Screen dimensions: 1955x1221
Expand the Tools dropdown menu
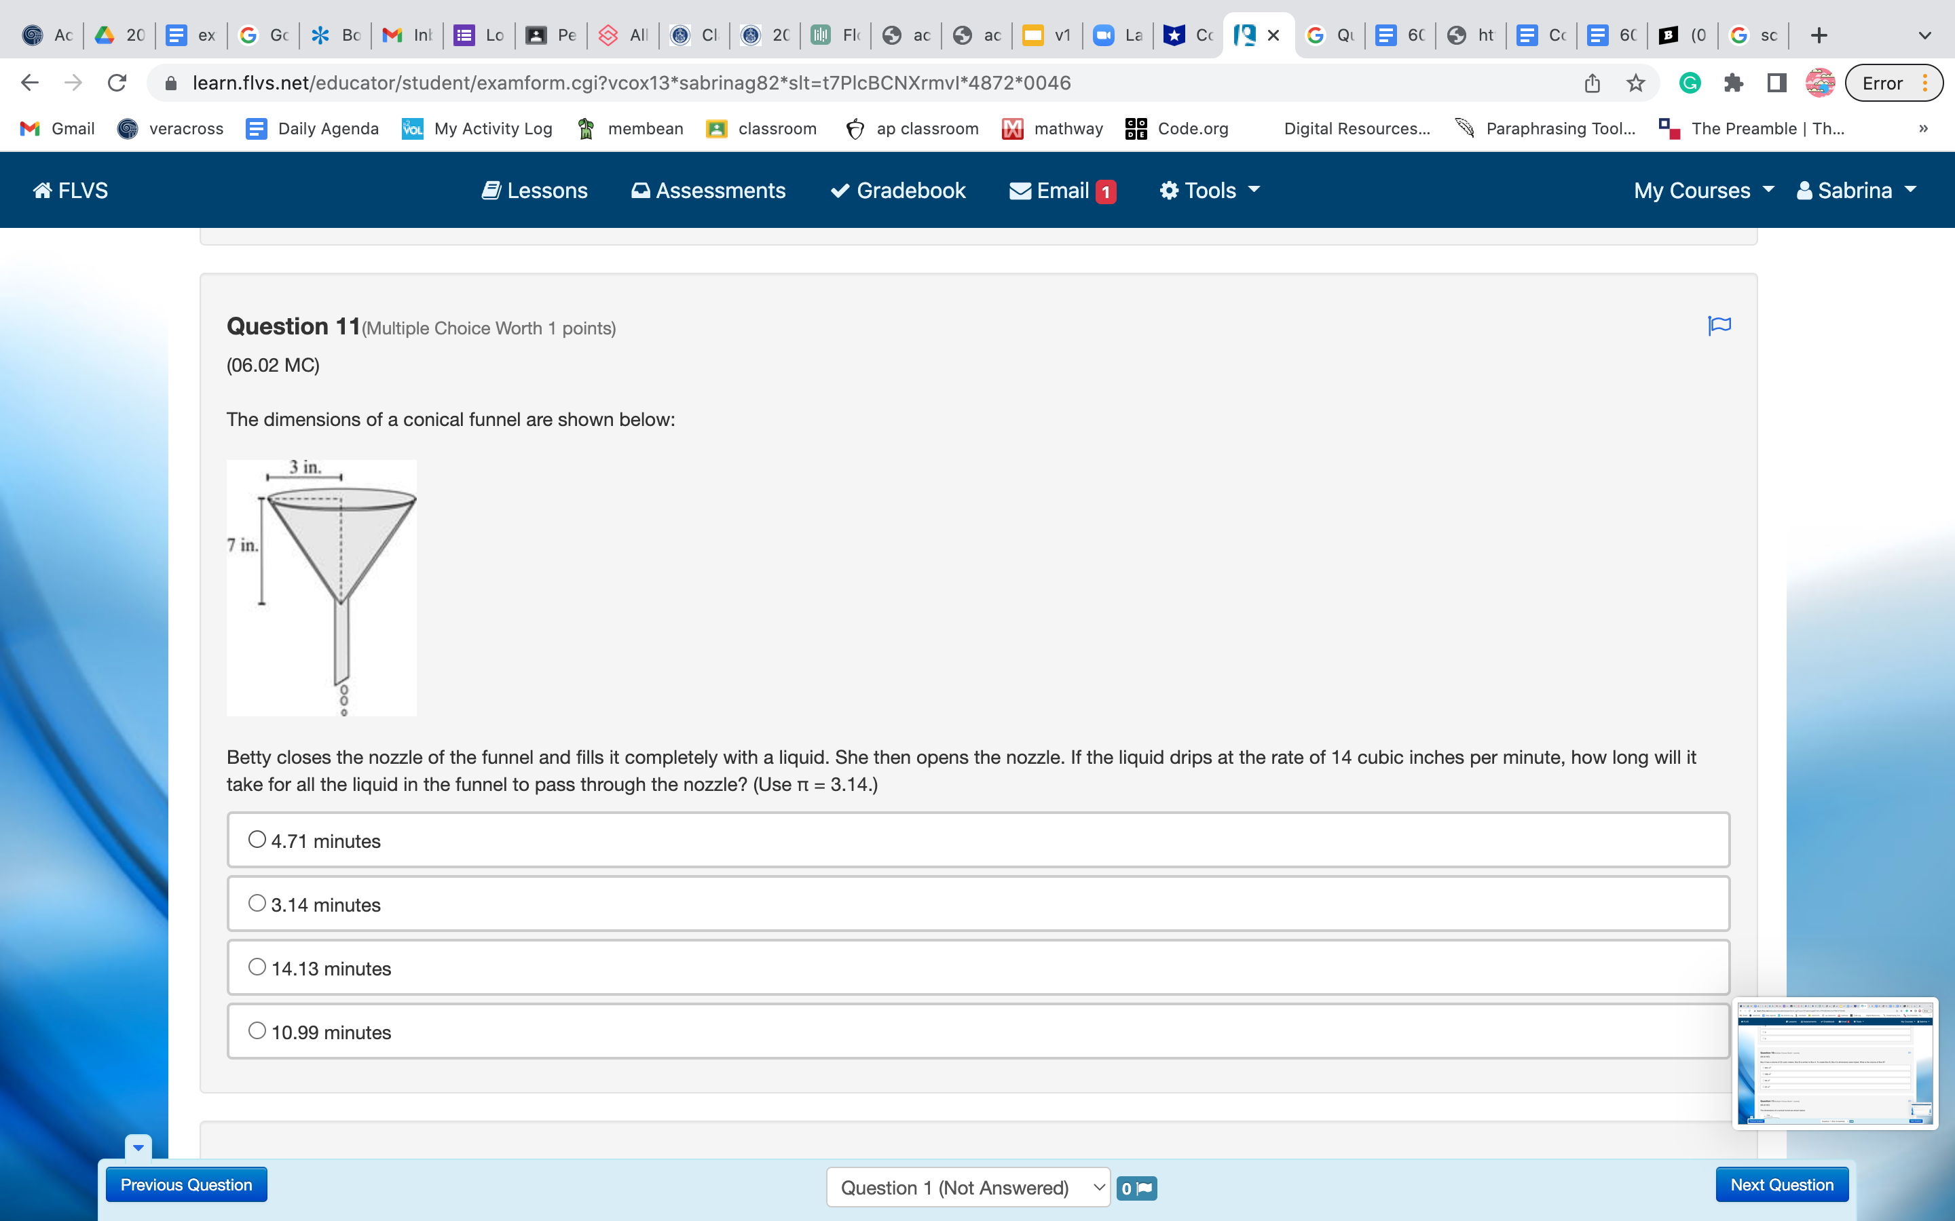point(1210,191)
